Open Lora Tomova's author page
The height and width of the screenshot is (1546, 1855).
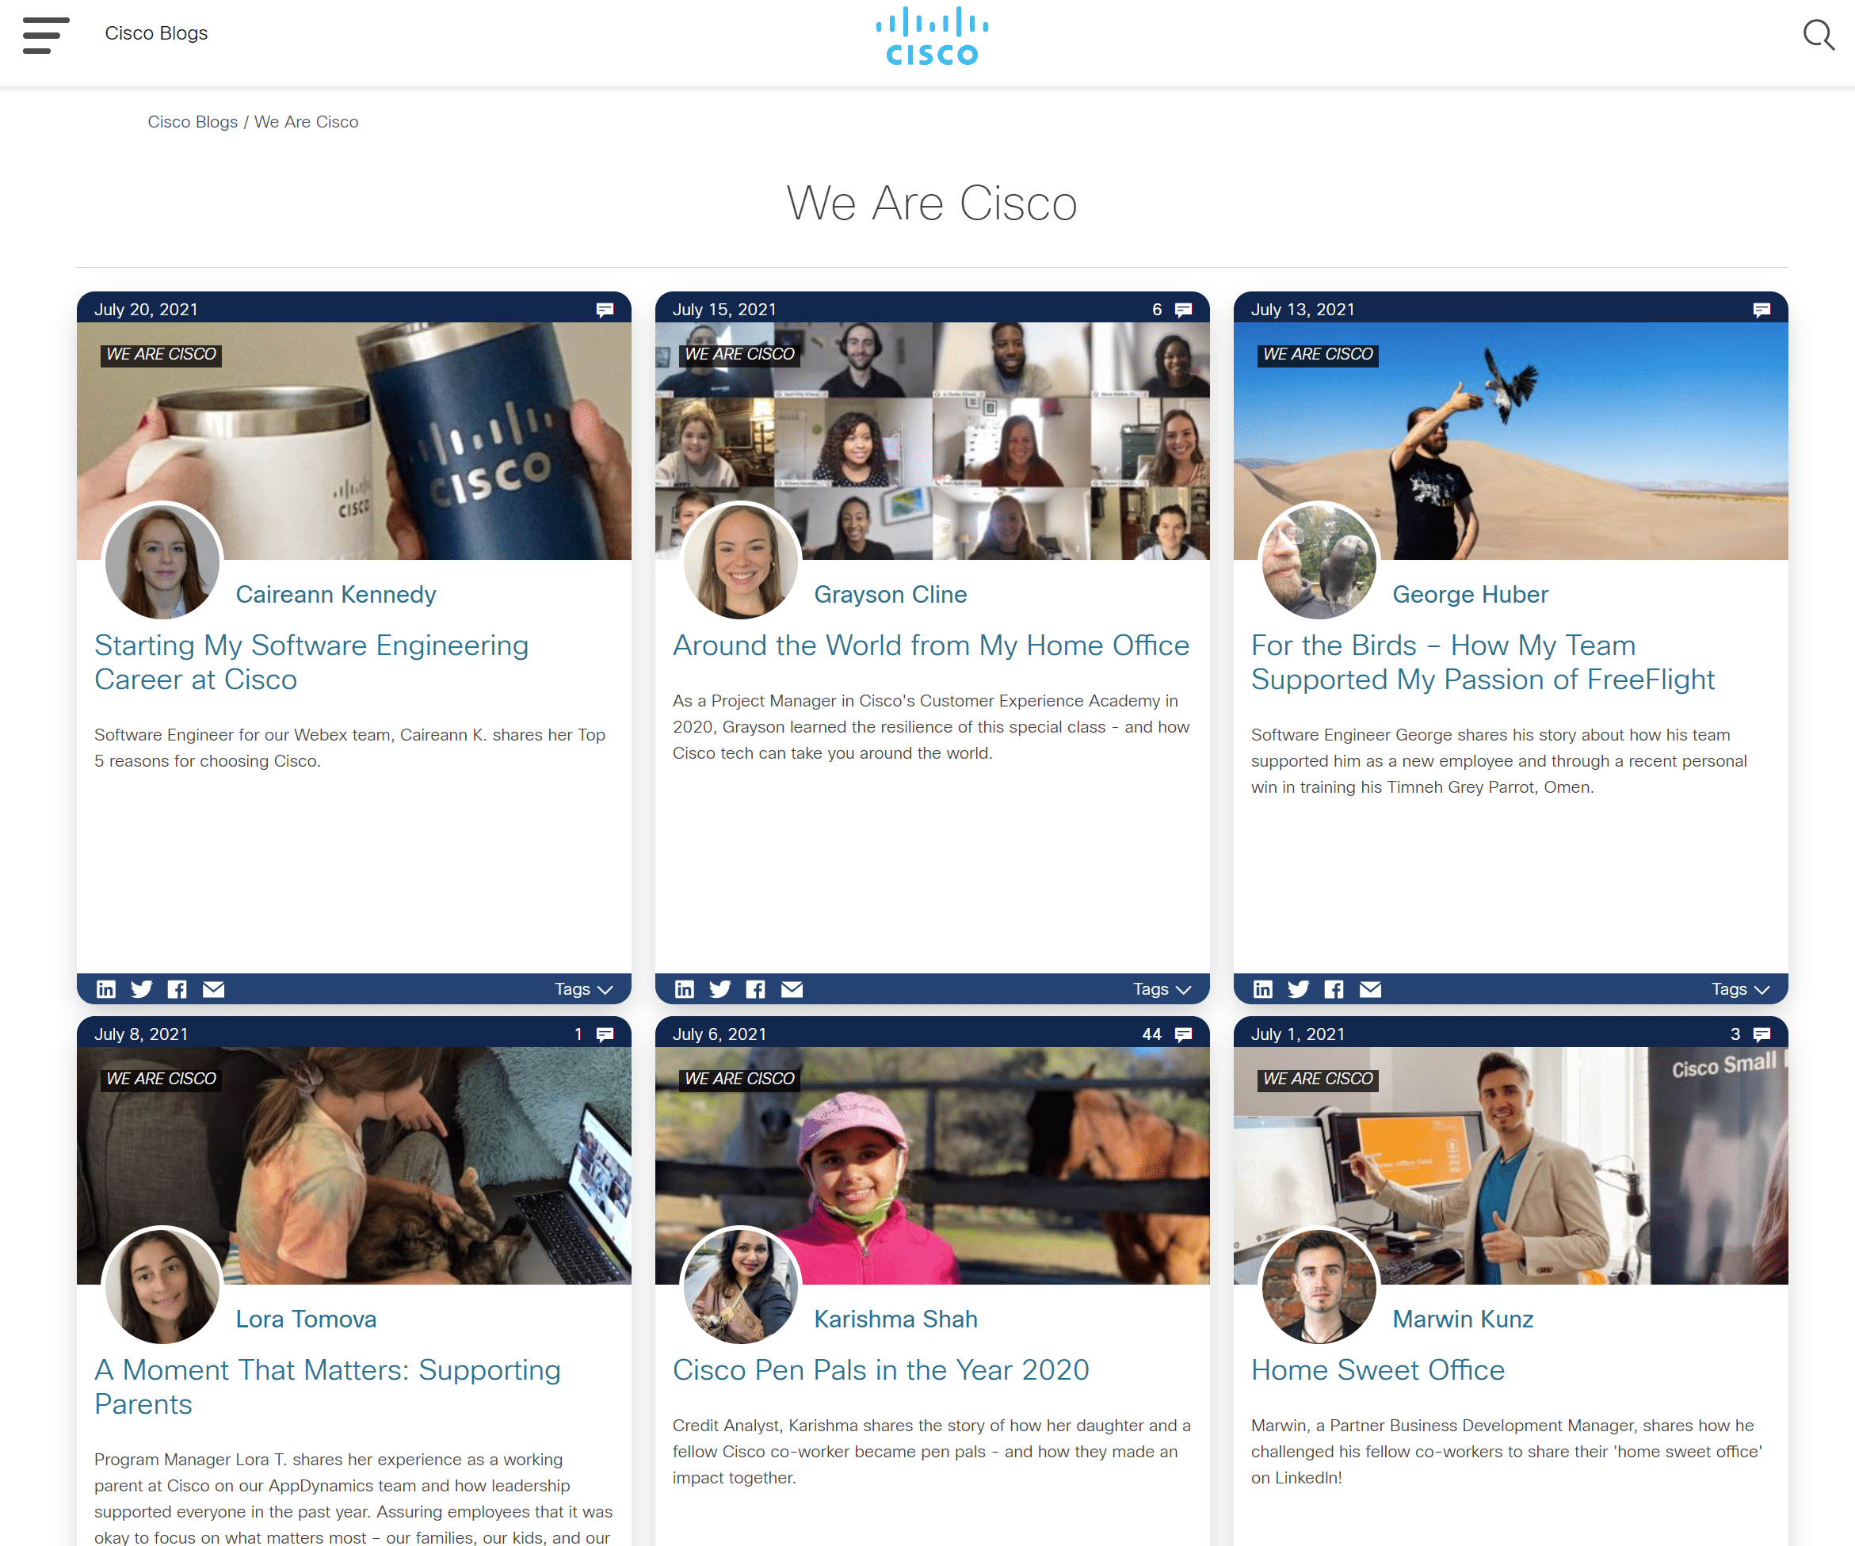coord(307,1320)
